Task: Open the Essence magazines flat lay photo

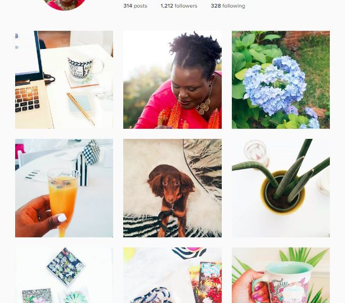Action: (x=172, y=275)
